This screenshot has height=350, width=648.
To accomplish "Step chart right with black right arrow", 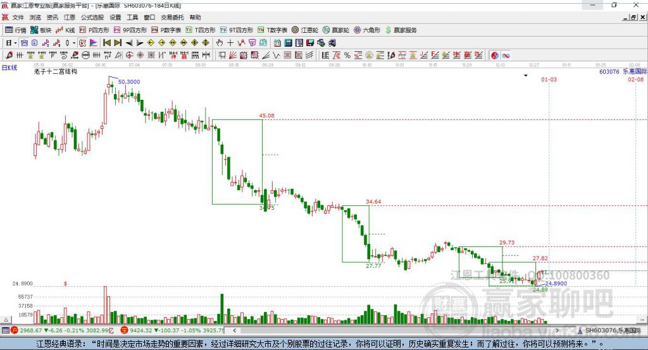I will click(x=140, y=42).
